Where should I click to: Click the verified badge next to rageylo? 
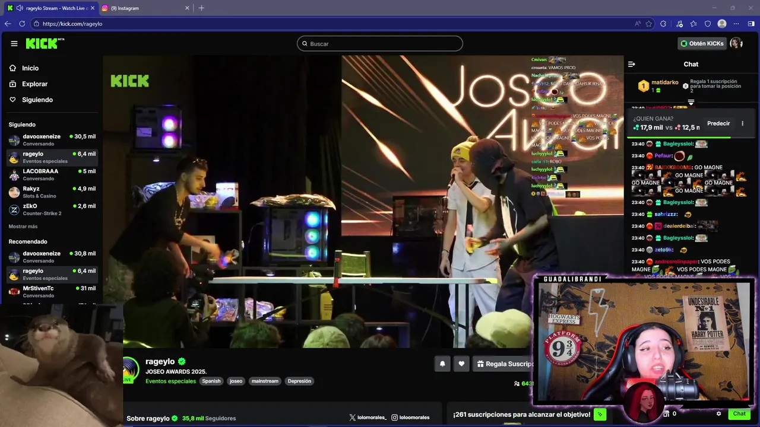tap(182, 361)
